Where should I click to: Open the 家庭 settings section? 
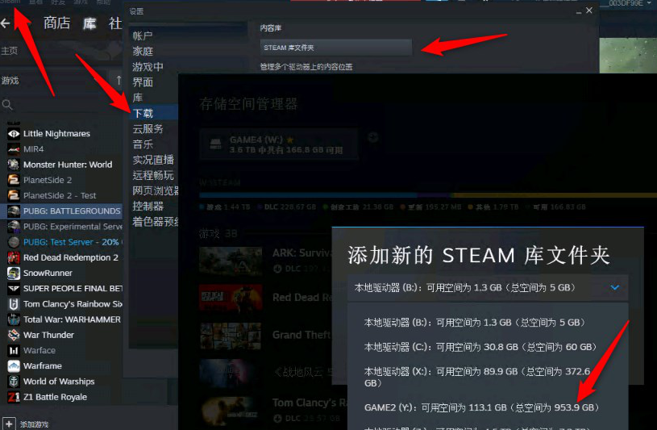click(143, 52)
